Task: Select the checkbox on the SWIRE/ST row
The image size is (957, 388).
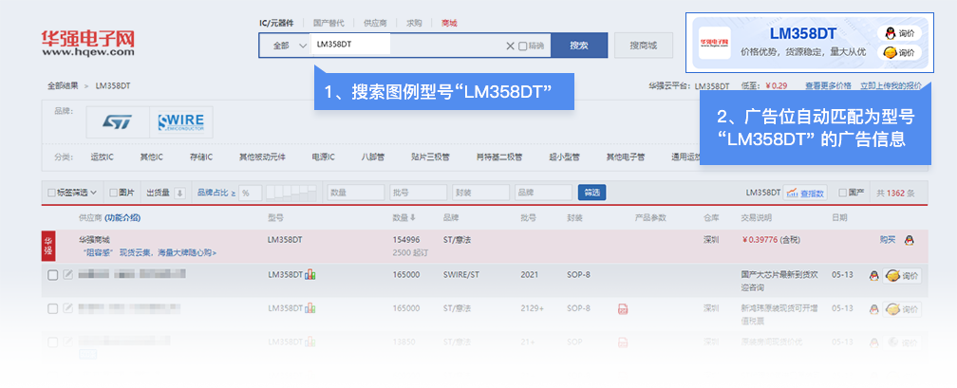Action: click(x=53, y=275)
